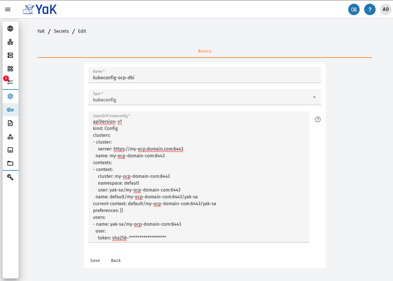Focus the Name field kubeconfig-ocp-dbi

tap(205, 75)
